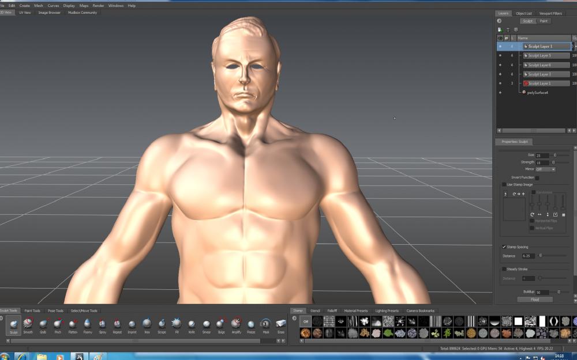Viewport: 577px width, 360px height.
Task: Select the Amplify sculpt tool
Action: (x=236, y=325)
